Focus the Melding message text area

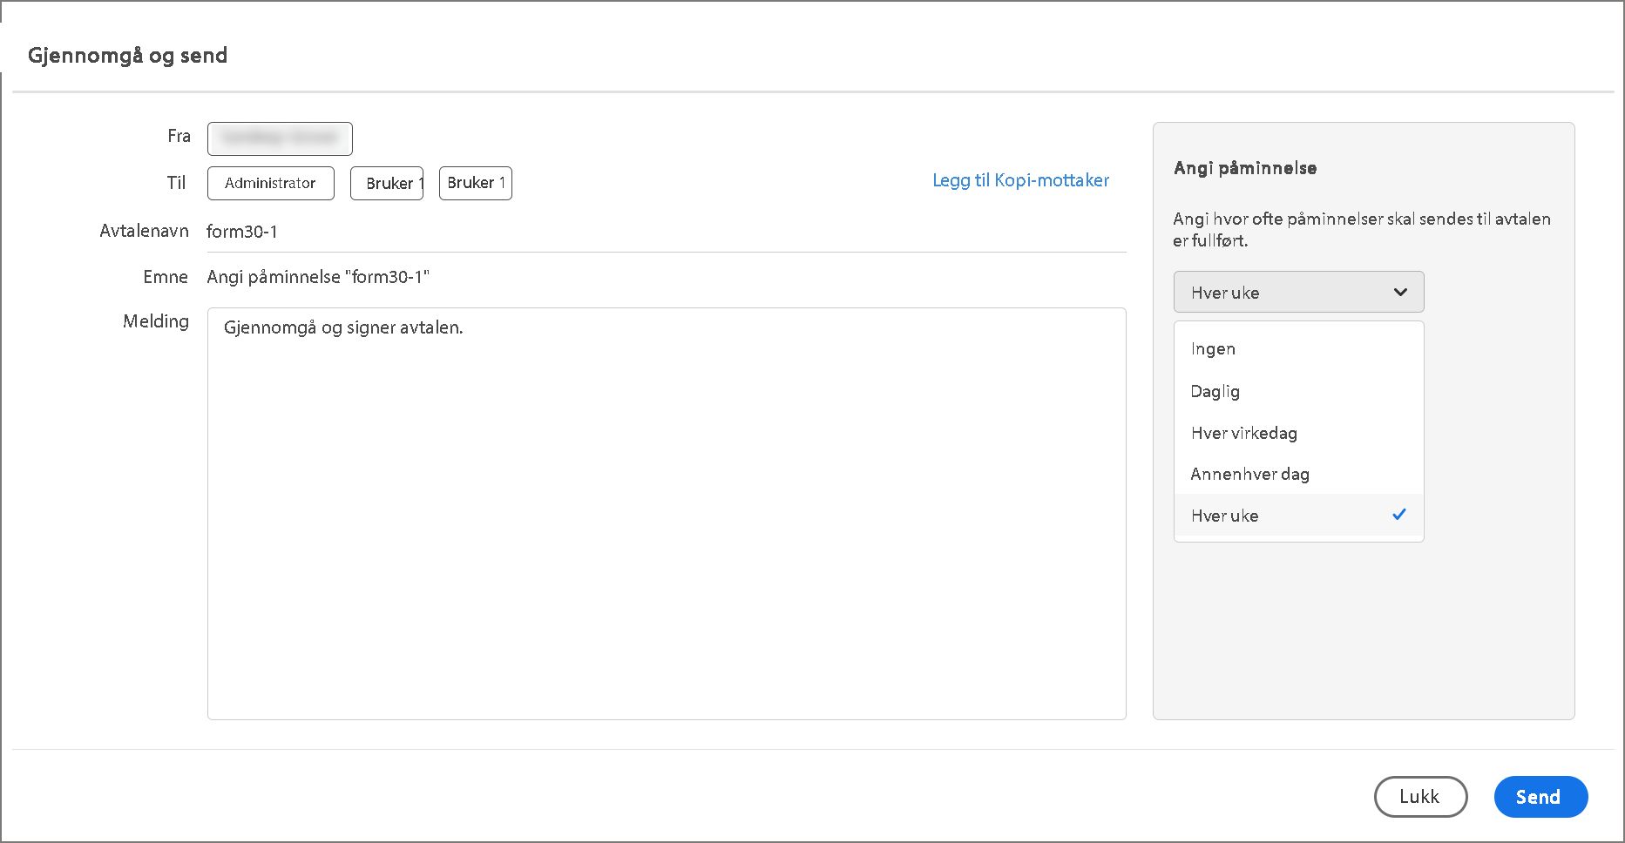tap(666, 513)
